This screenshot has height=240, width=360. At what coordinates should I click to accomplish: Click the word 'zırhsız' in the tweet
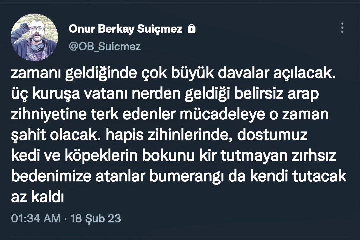tap(317, 156)
